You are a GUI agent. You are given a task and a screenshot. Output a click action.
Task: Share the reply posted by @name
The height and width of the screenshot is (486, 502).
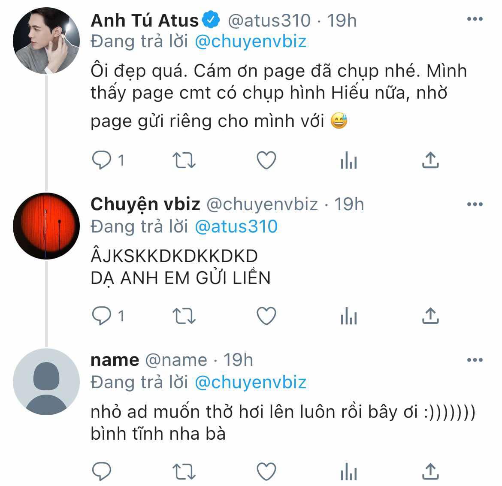pyautogui.click(x=430, y=471)
